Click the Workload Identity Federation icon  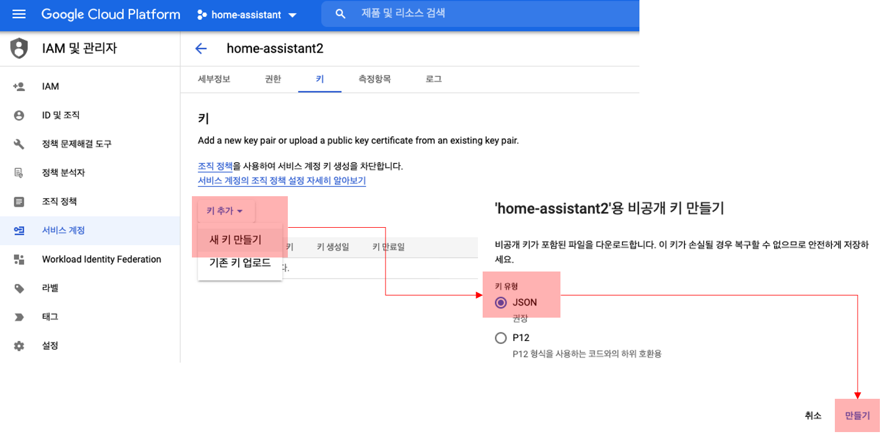click(19, 259)
